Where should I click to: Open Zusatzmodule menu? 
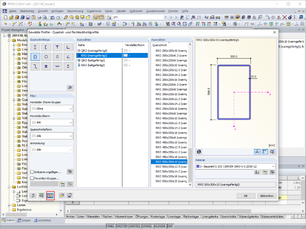(x=155, y=11)
